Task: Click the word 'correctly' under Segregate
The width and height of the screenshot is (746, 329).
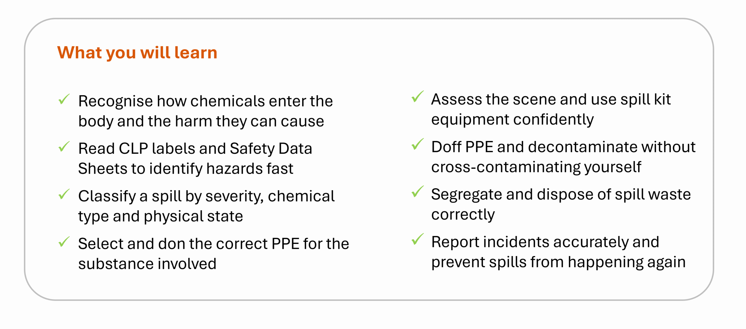Action: tap(463, 215)
